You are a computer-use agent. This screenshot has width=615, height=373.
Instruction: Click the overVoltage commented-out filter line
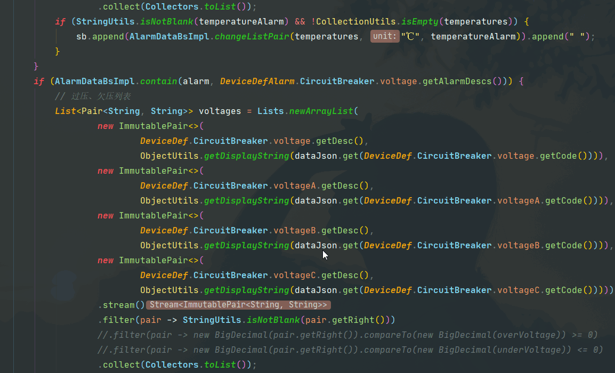347,335
